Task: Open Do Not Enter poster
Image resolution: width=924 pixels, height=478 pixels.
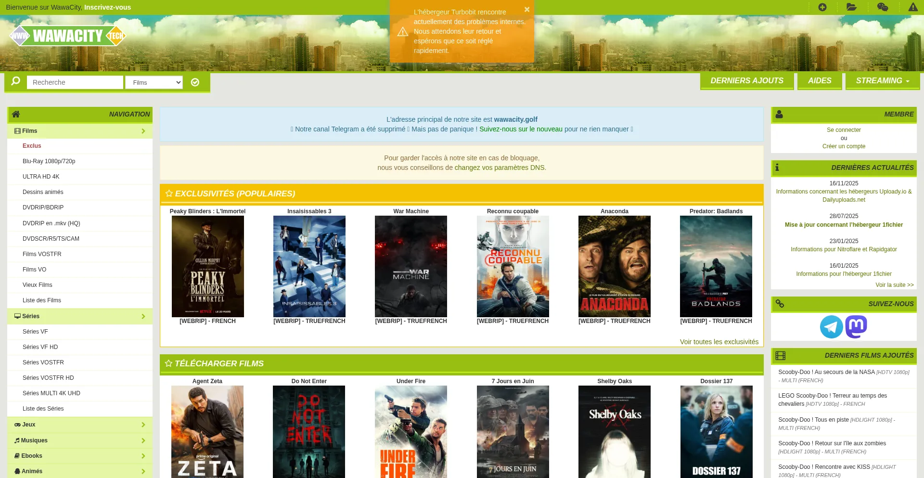Action: point(309,432)
